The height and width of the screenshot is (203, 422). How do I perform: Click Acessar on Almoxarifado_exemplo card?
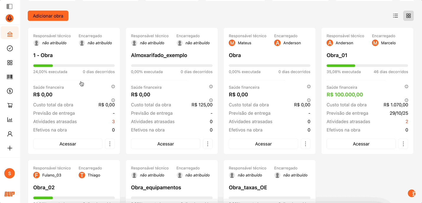(x=166, y=144)
